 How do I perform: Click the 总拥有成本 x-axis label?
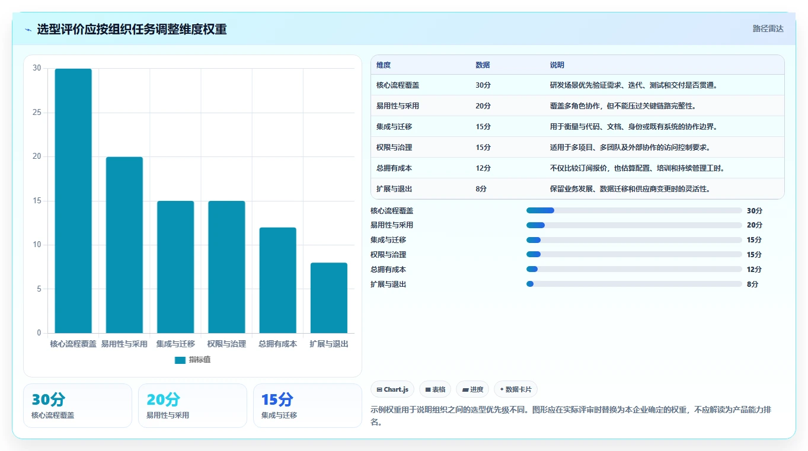click(277, 344)
